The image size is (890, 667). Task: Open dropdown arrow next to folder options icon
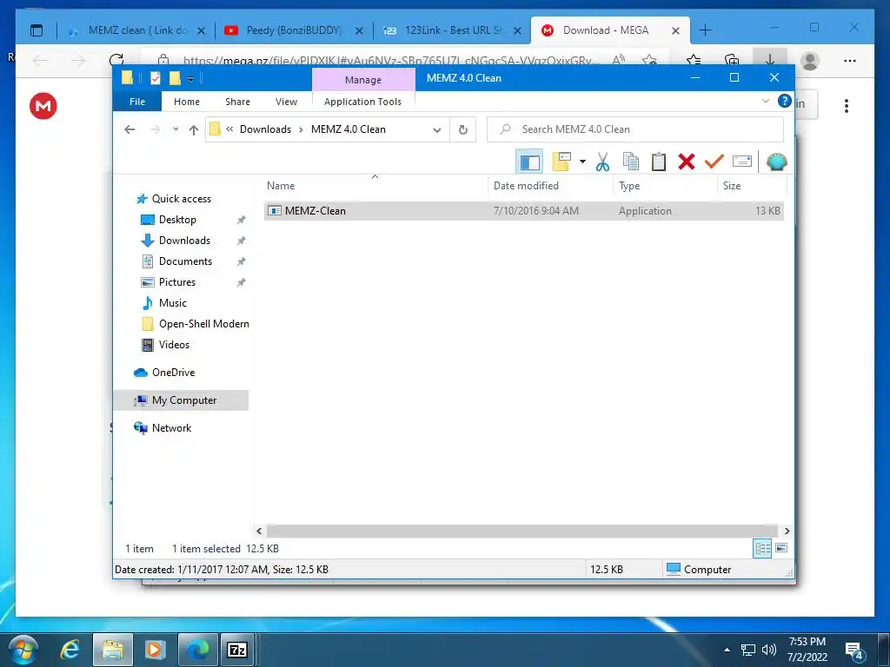click(582, 162)
